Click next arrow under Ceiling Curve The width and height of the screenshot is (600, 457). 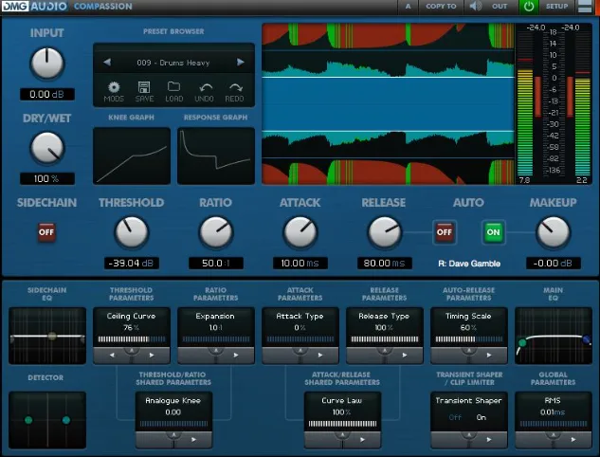pyautogui.click(x=152, y=356)
